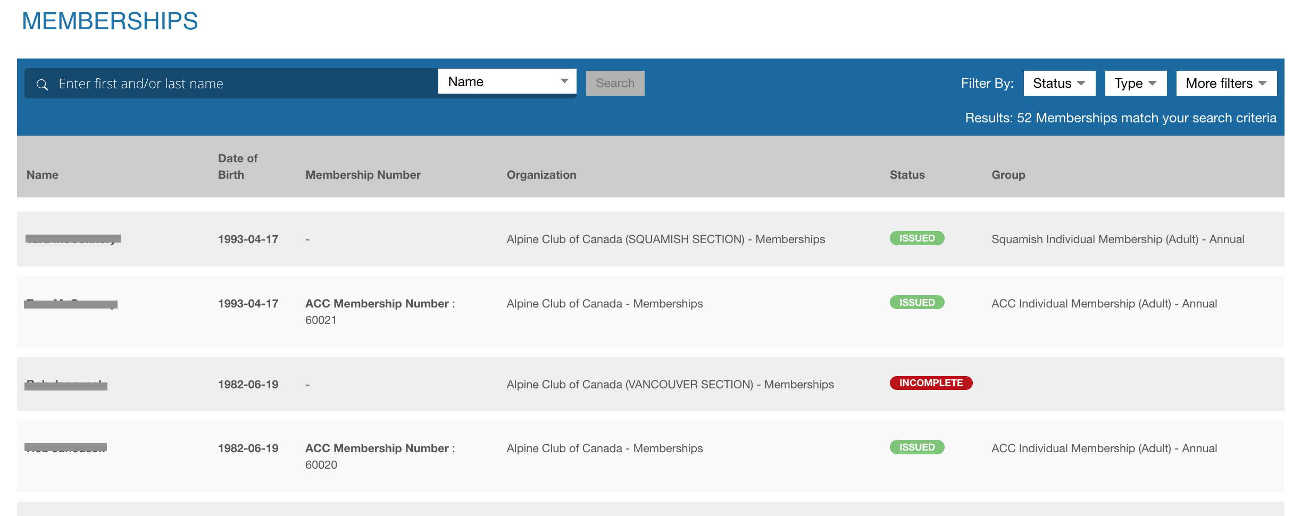
Task: Click the Membership Number column header
Action: (363, 174)
